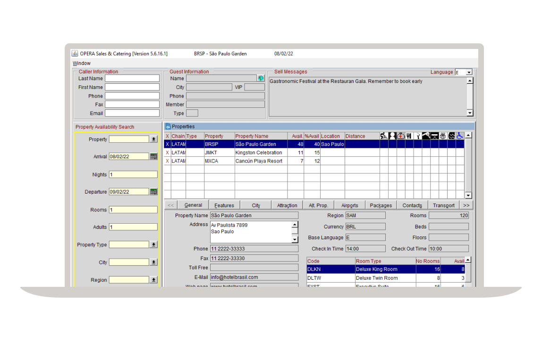Image resolution: width=542 pixels, height=341 pixels.
Task: Open the calendar picker for Arrival date
Action: (x=153, y=156)
